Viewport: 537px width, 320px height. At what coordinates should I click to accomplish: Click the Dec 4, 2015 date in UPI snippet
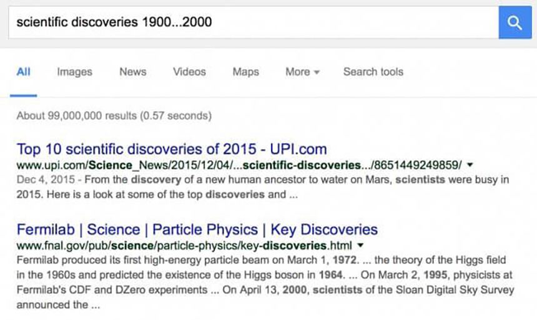[39, 180]
